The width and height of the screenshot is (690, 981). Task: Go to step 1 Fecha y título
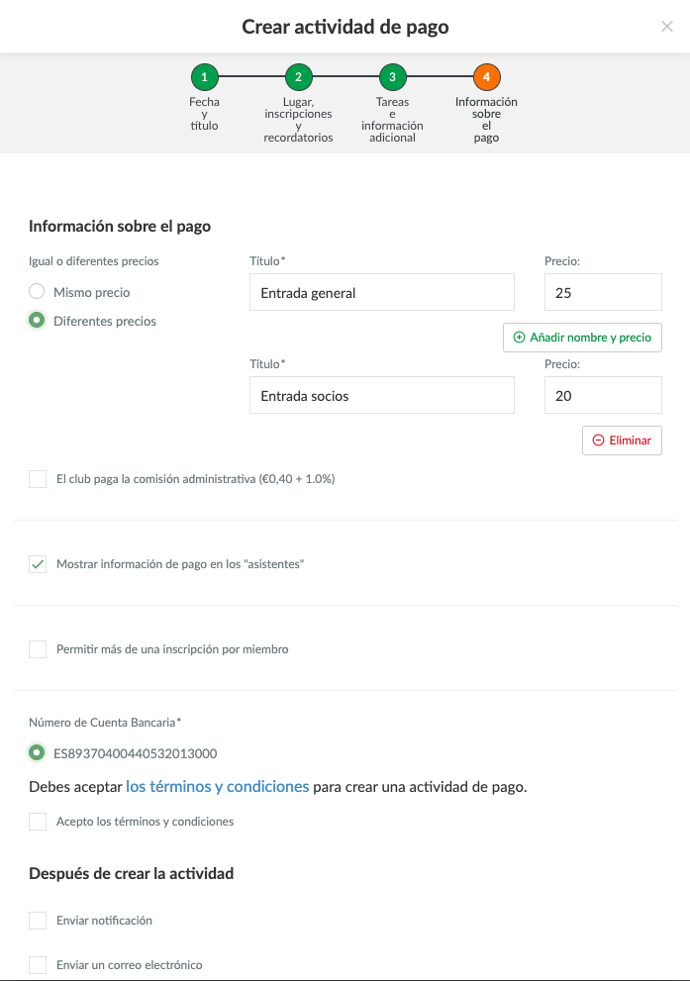click(204, 76)
